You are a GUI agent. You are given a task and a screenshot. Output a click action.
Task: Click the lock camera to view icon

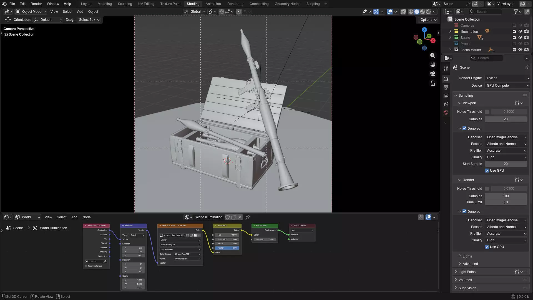click(x=433, y=83)
